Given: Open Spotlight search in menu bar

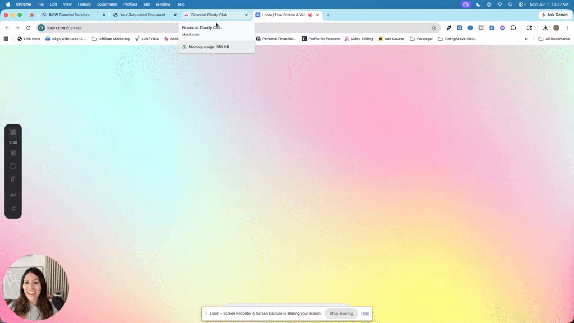Looking at the screenshot, I should pyautogui.click(x=510, y=4).
